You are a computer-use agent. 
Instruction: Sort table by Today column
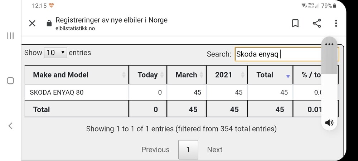148,75
